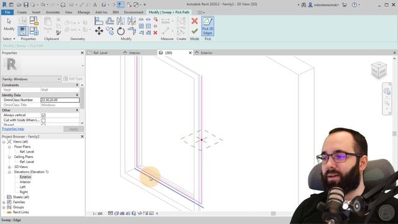Viewport: 398px width, 224px height.
Task: Expand the 3D Views node
Action: click(9, 167)
